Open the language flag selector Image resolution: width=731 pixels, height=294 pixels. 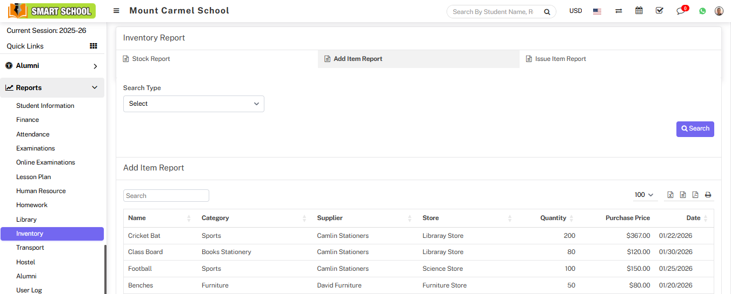point(597,11)
